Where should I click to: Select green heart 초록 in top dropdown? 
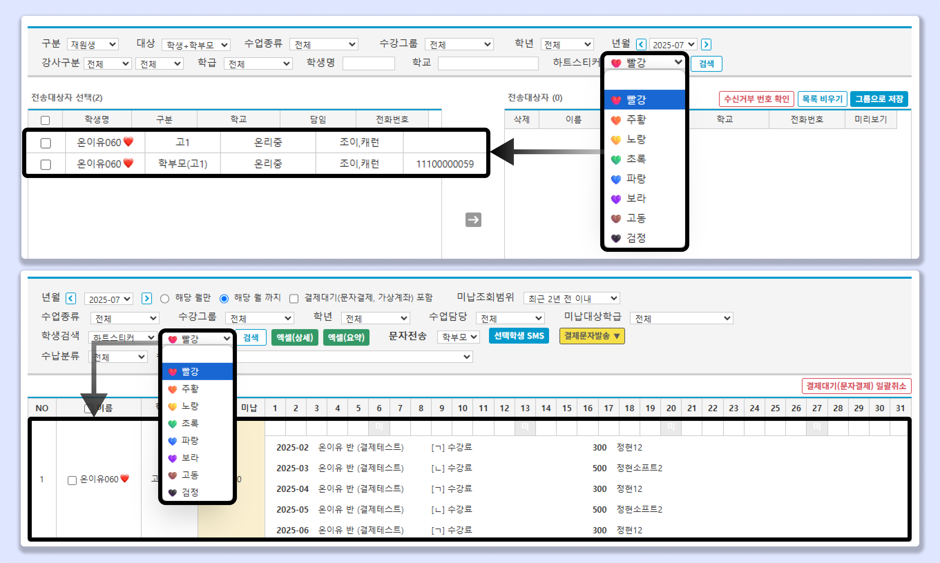[636, 159]
